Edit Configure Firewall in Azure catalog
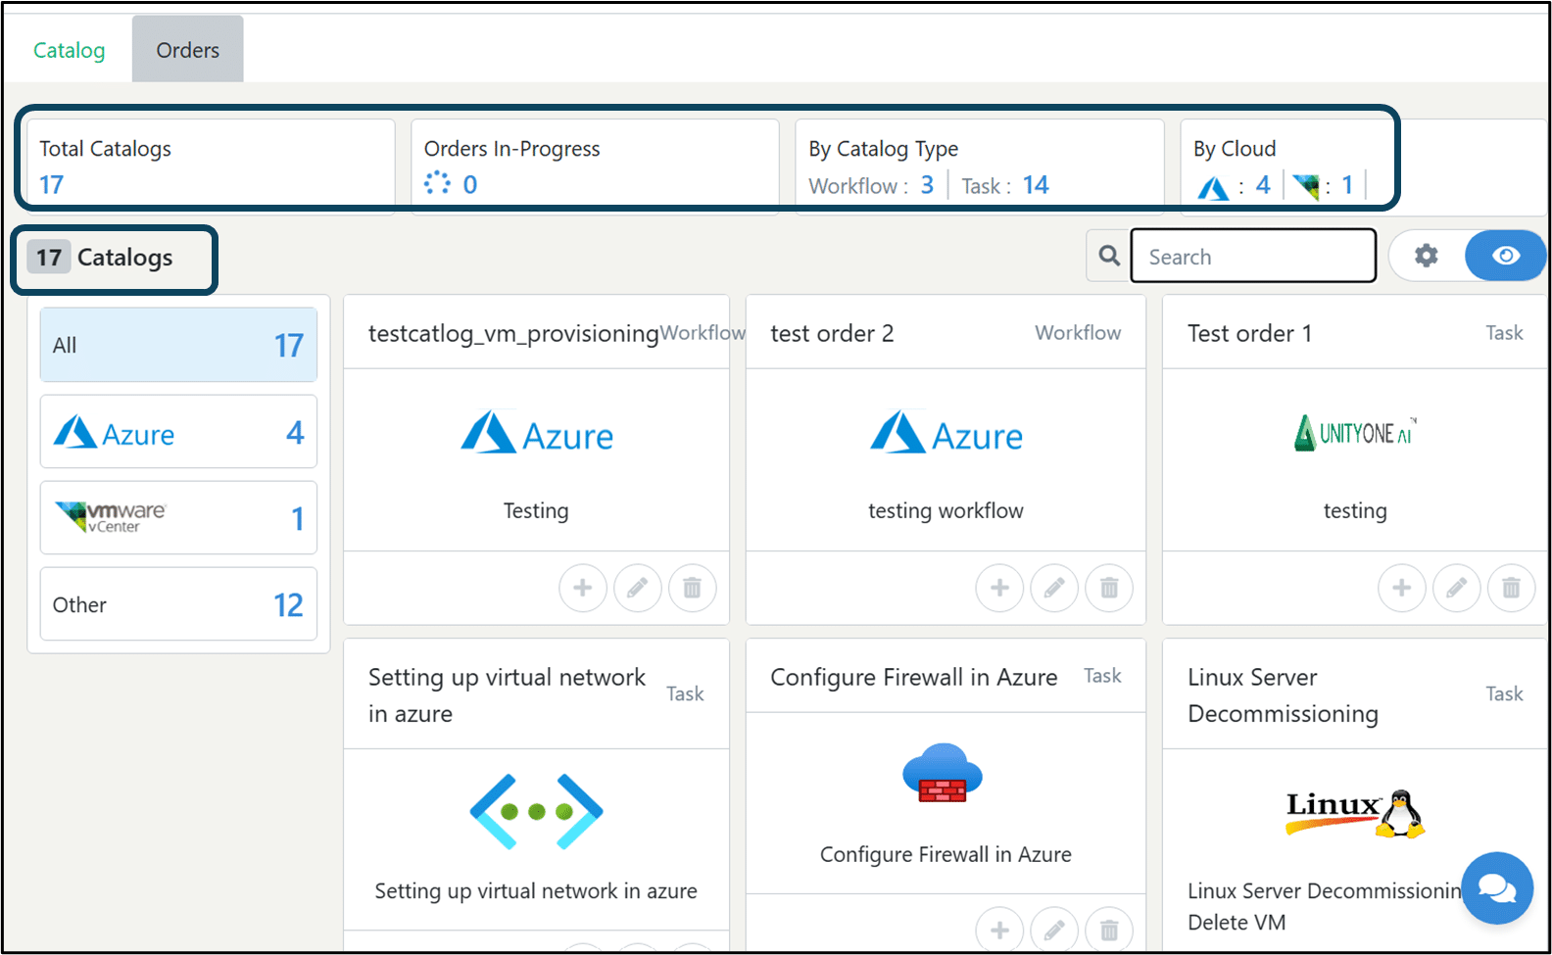Viewport: 1552px width, 955px height. 1054,931
